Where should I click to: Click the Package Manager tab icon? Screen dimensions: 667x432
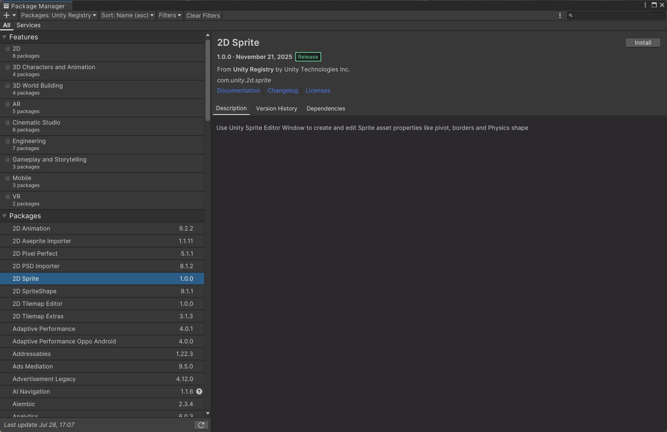click(x=6, y=6)
